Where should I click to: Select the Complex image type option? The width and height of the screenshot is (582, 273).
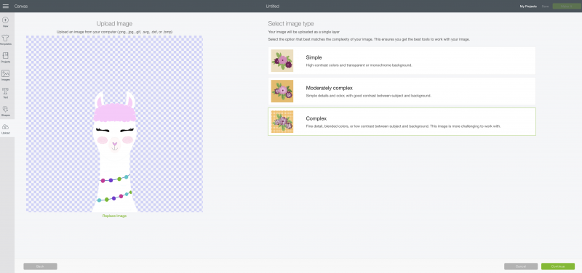pyautogui.click(x=402, y=121)
